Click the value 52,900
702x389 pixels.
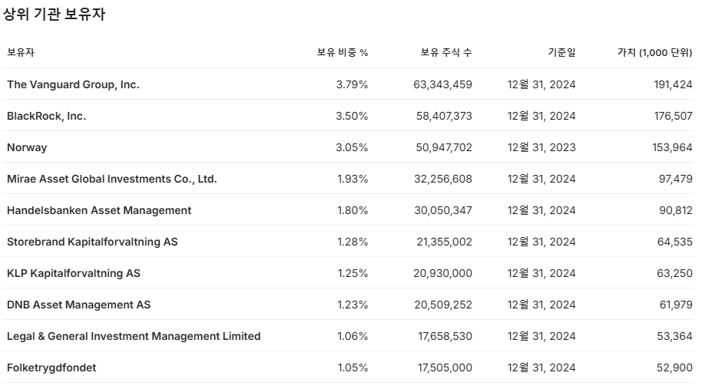pyautogui.click(x=674, y=368)
